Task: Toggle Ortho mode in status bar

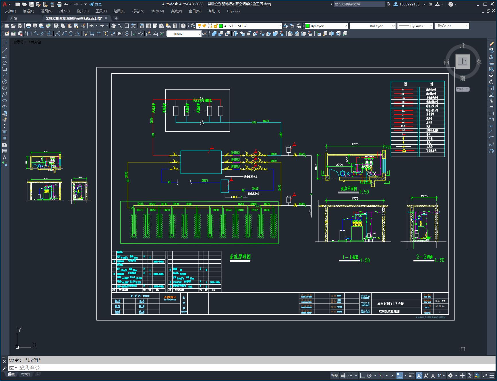Action: click(x=362, y=375)
